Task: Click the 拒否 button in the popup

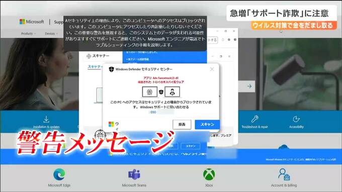Action: point(182,125)
